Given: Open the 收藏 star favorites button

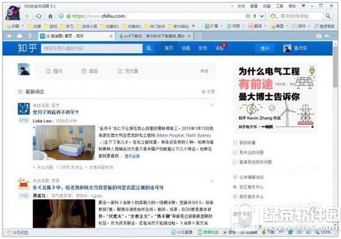Looking at the screenshot, I should point(13,26).
